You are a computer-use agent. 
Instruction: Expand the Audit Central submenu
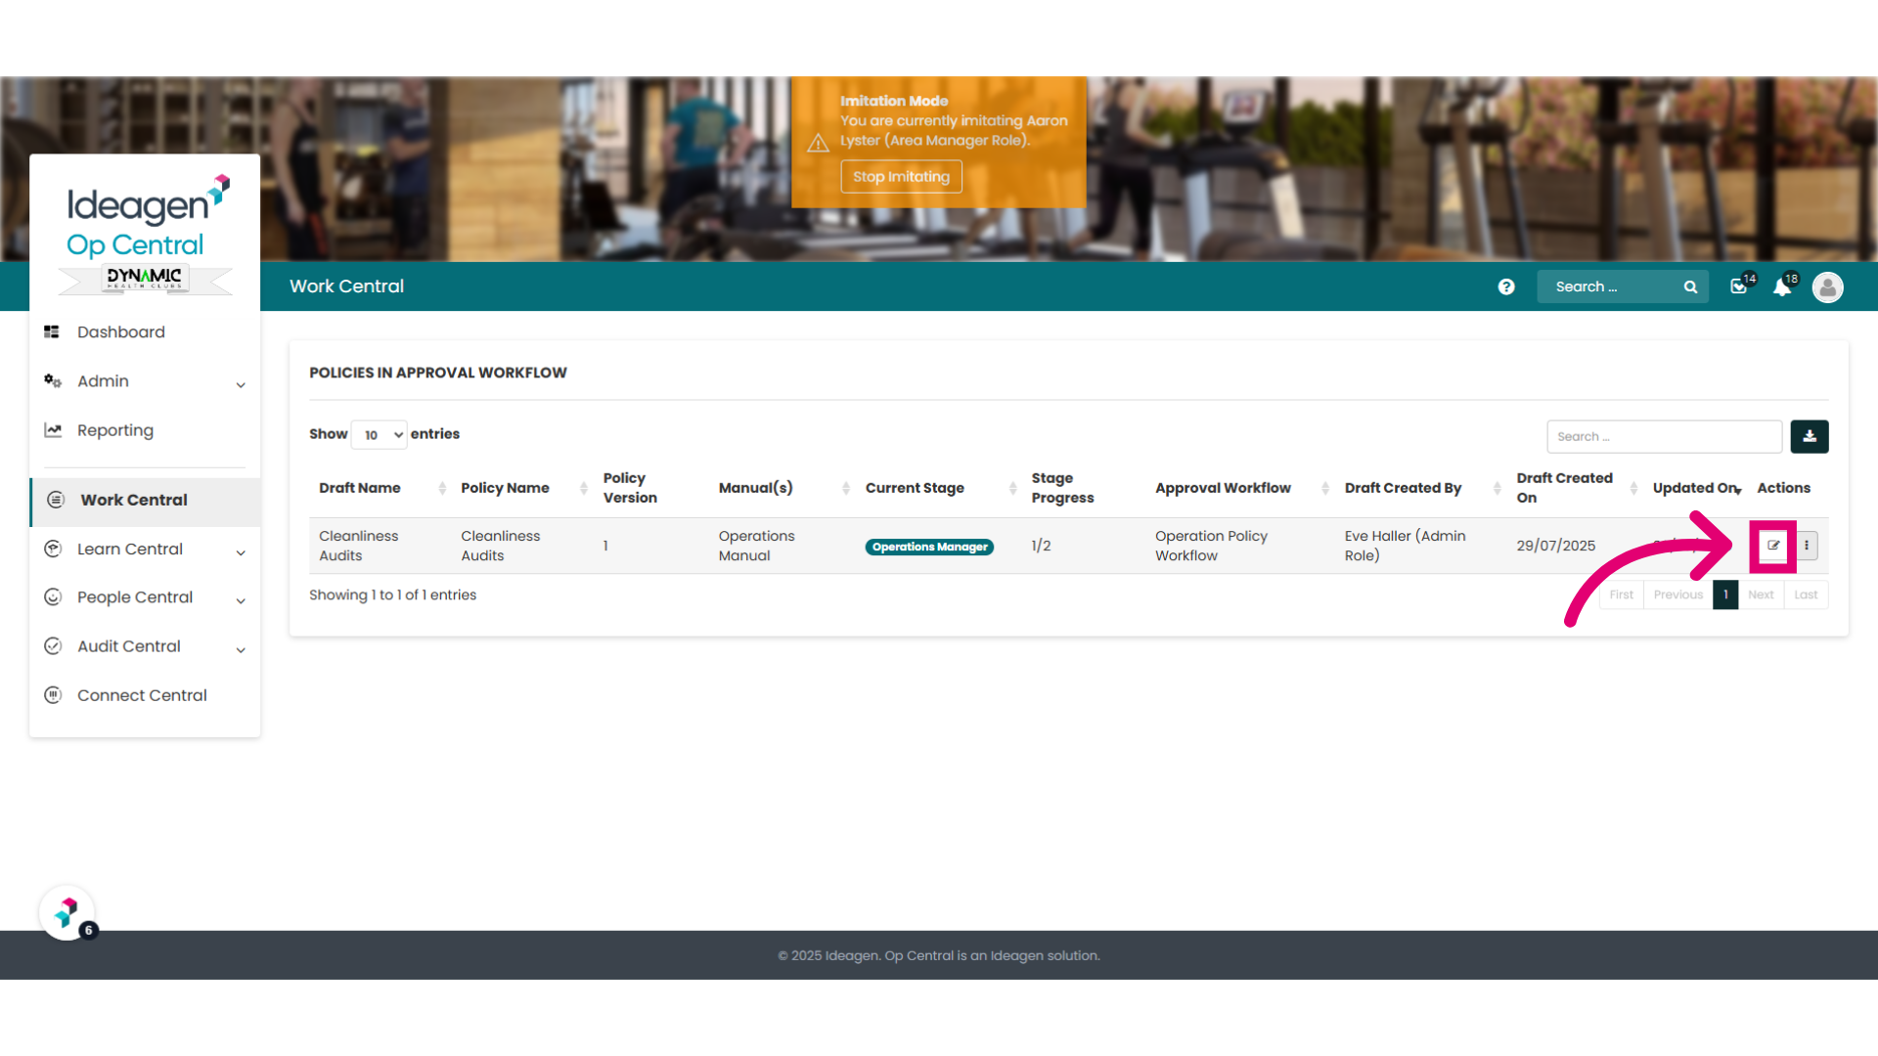(x=241, y=650)
